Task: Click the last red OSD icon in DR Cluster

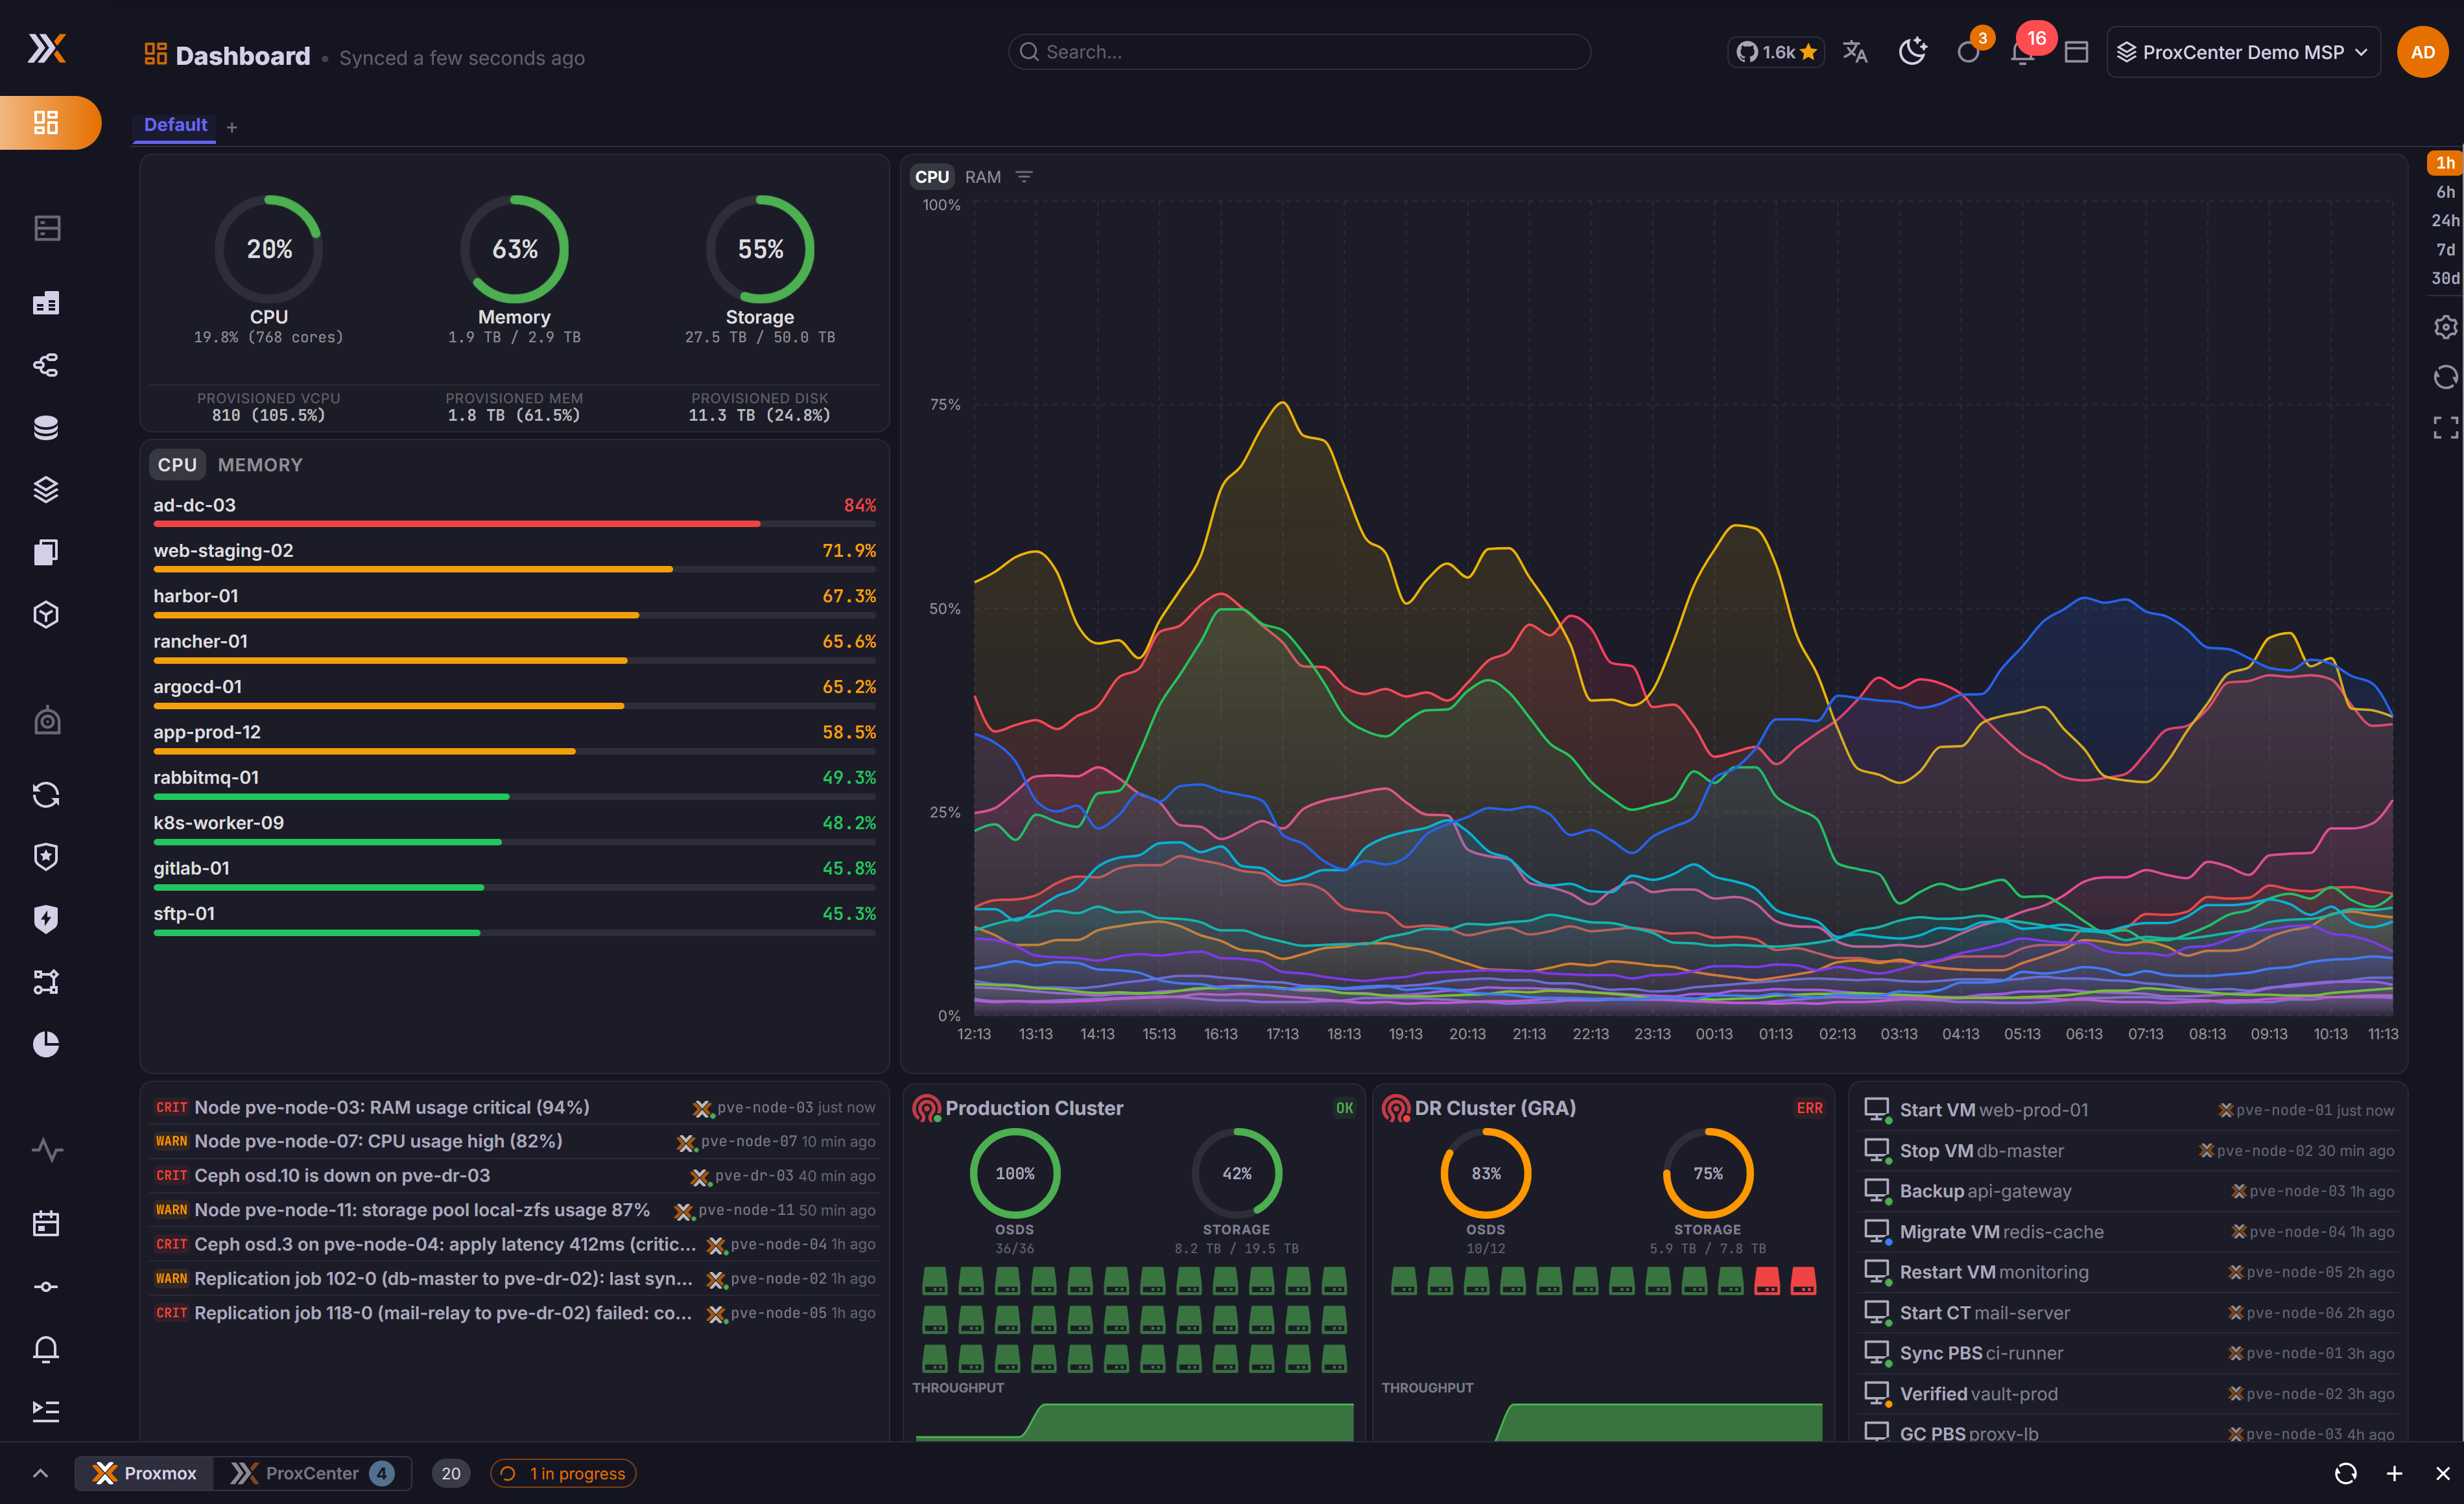Action: pyautogui.click(x=1803, y=1281)
